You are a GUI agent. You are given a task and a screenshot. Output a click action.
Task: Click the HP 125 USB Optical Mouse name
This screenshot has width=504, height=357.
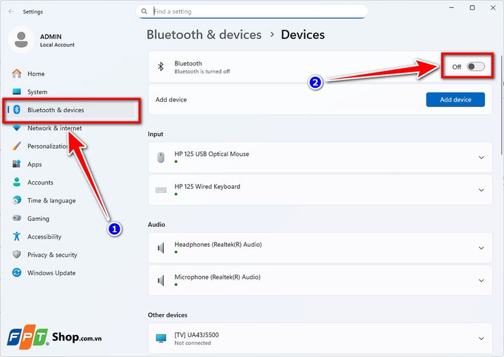212,154
